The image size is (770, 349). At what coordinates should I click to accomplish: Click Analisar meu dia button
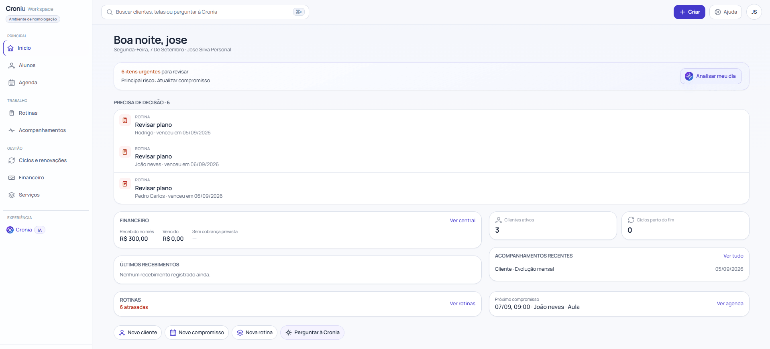(x=711, y=76)
